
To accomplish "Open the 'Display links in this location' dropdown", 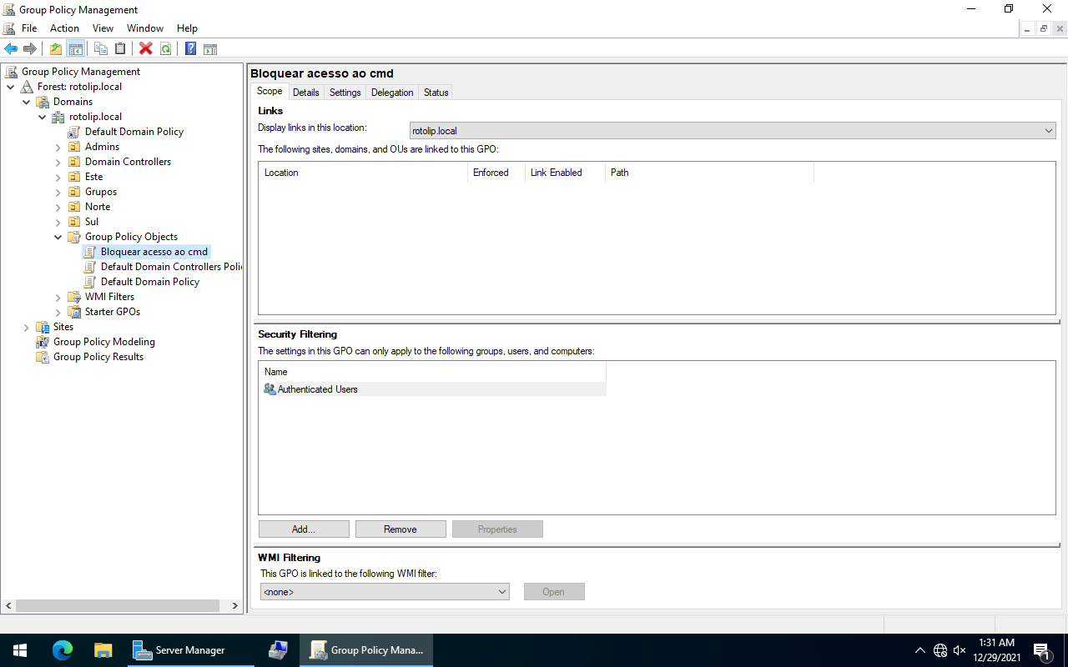I will (733, 131).
